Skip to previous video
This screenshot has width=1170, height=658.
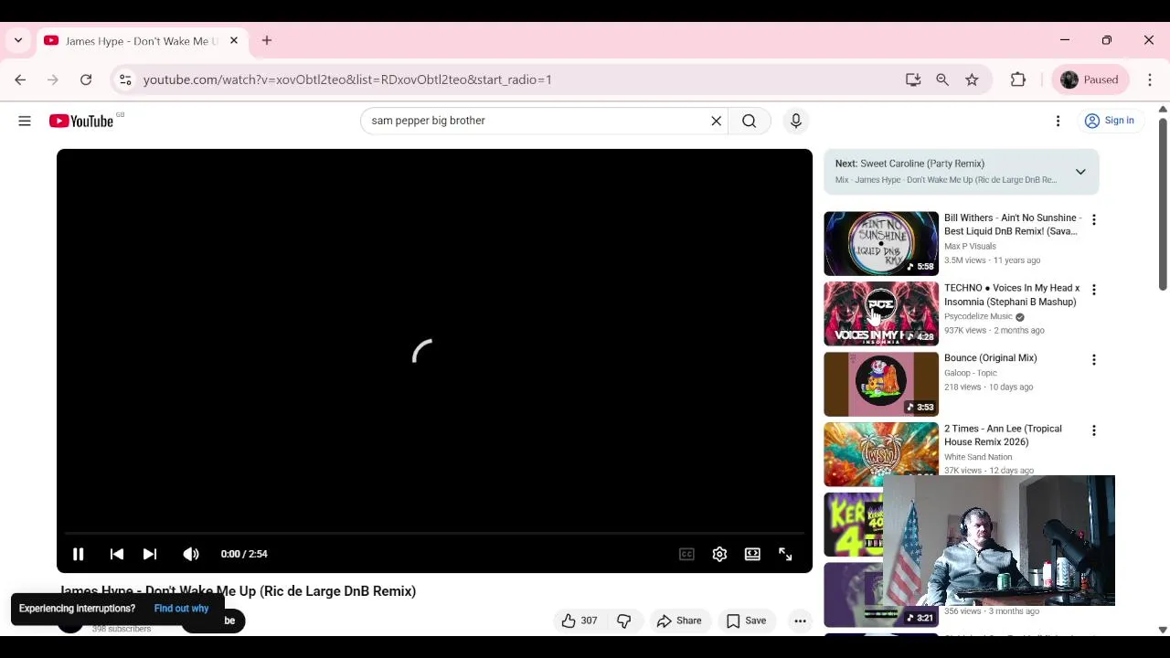tap(116, 554)
